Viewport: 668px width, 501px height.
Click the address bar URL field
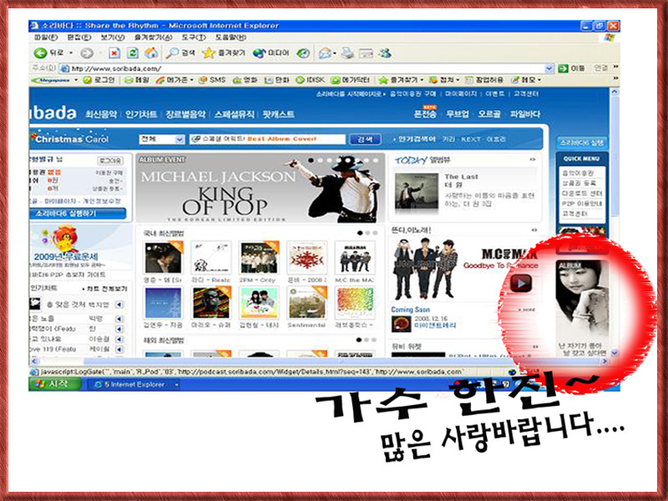tap(305, 68)
